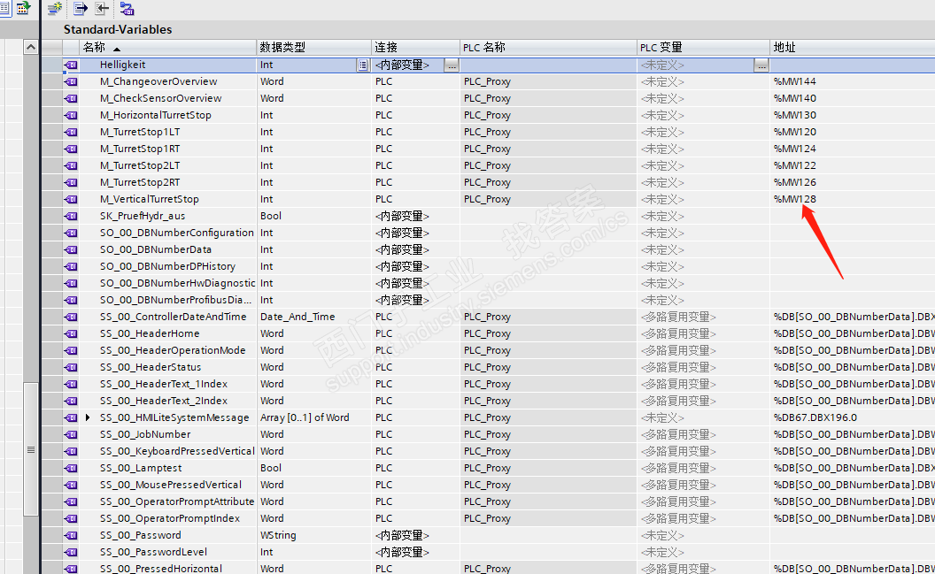Viewport: 935px width, 574px height.
Task: Click the import tags toolbar icon
Action: click(102, 8)
